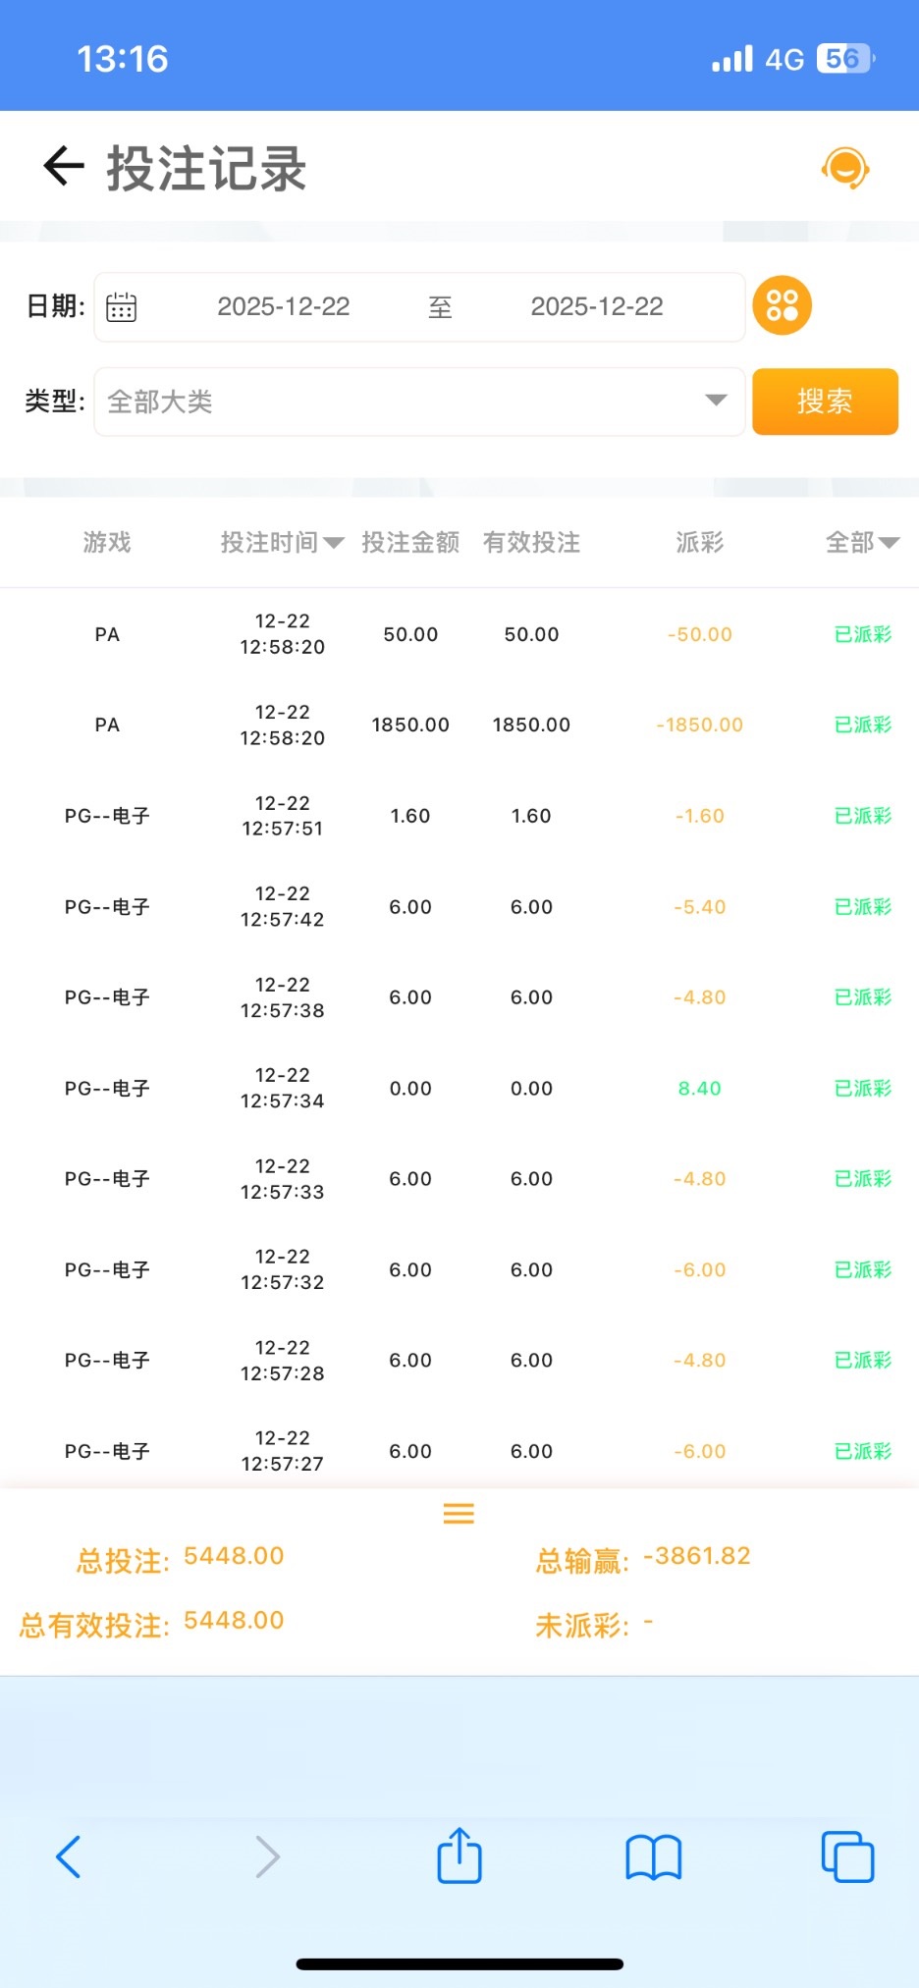Screen dimensions: 919x1988
Task: Tap the orange four-circle quick date button
Action: (782, 305)
